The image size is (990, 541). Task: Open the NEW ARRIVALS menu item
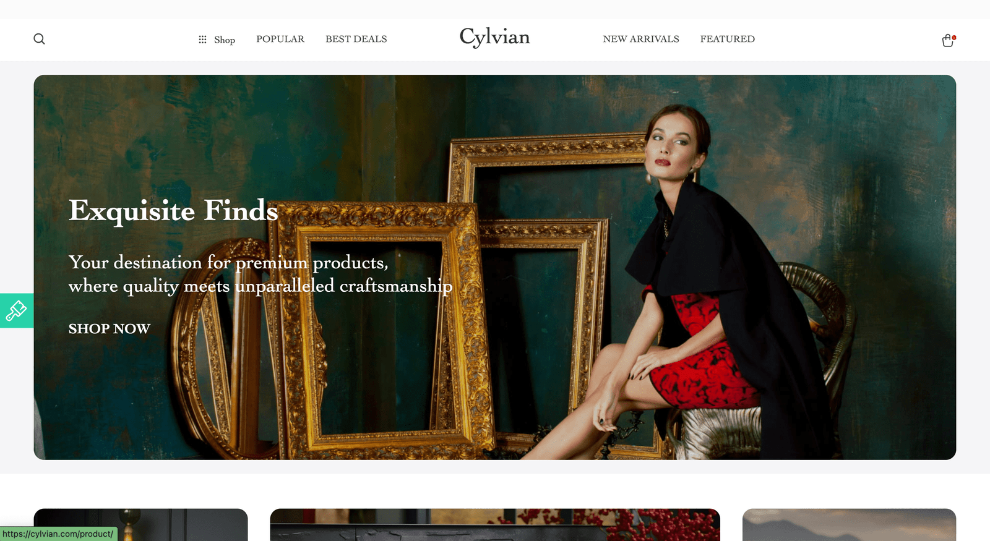641,39
